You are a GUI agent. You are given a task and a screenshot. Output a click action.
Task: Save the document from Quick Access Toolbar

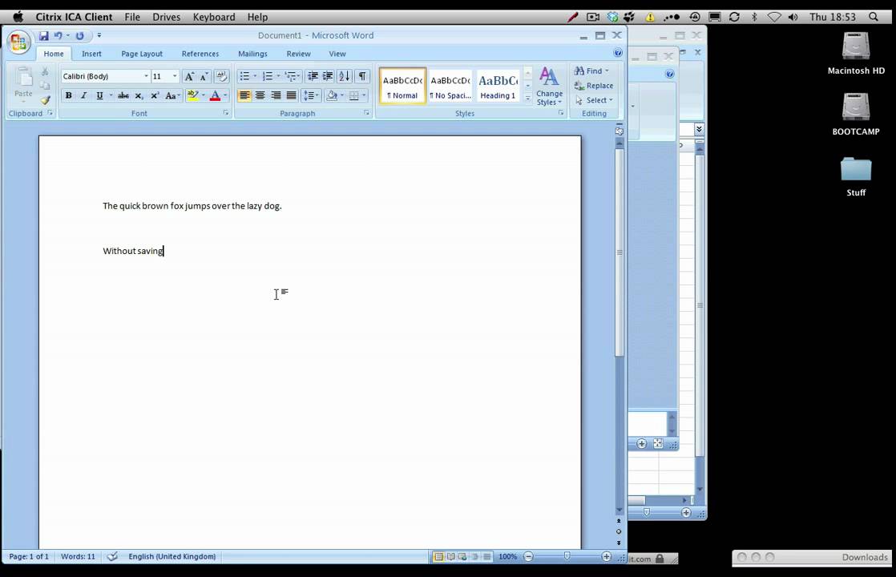click(x=43, y=35)
